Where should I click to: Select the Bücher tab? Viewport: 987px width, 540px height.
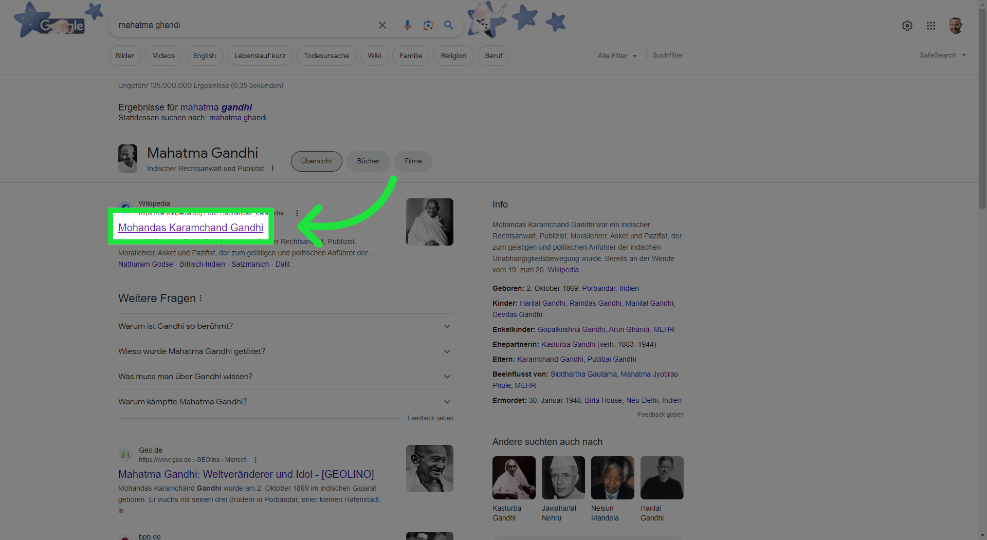click(x=369, y=161)
